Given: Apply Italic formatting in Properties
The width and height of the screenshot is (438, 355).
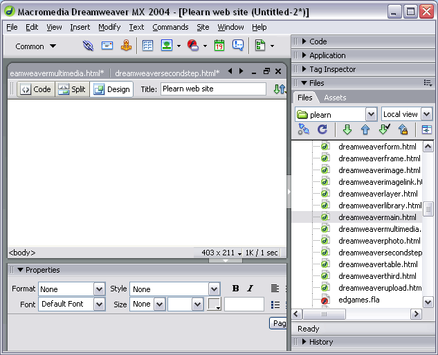Looking at the screenshot, I should (x=250, y=289).
